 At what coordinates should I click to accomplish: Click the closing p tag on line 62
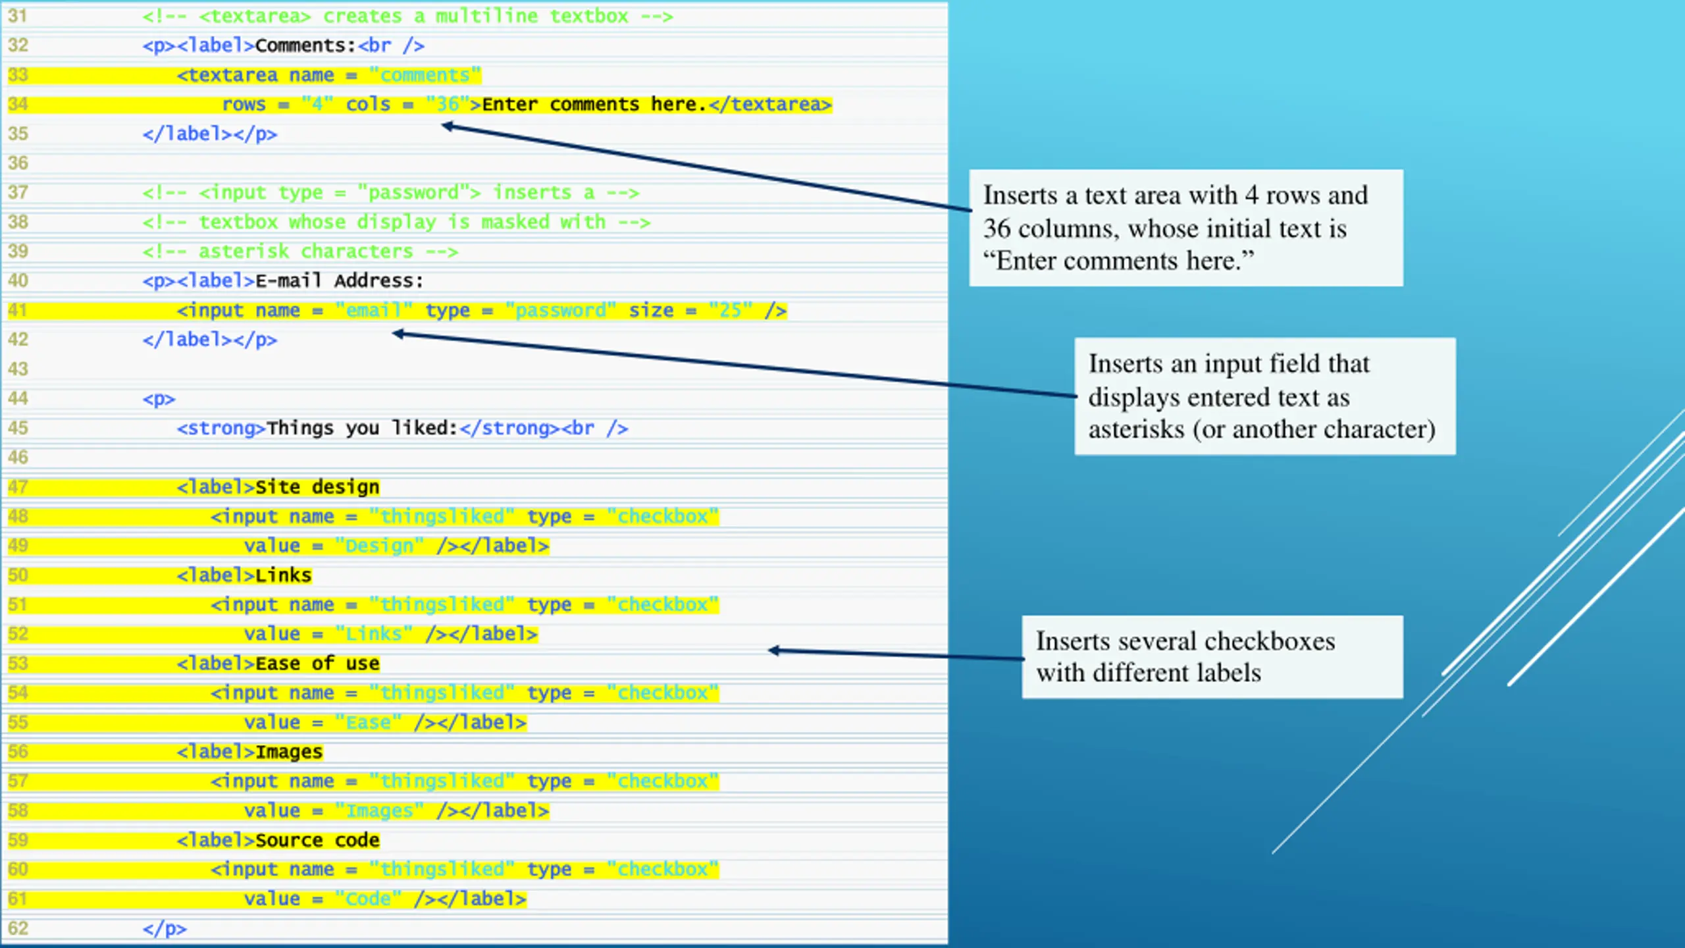tap(165, 928)
